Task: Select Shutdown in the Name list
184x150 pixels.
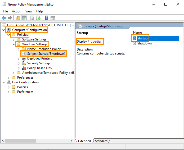Action: pyautogui.click(x=145, y=43)
